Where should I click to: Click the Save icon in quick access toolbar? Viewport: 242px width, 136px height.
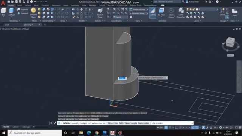coord(16,2)
